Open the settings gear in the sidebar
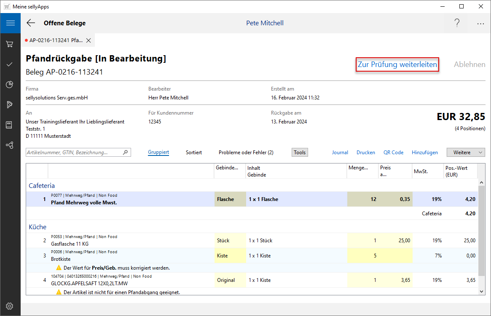This screenshot has height=316, width=491. 10,306
